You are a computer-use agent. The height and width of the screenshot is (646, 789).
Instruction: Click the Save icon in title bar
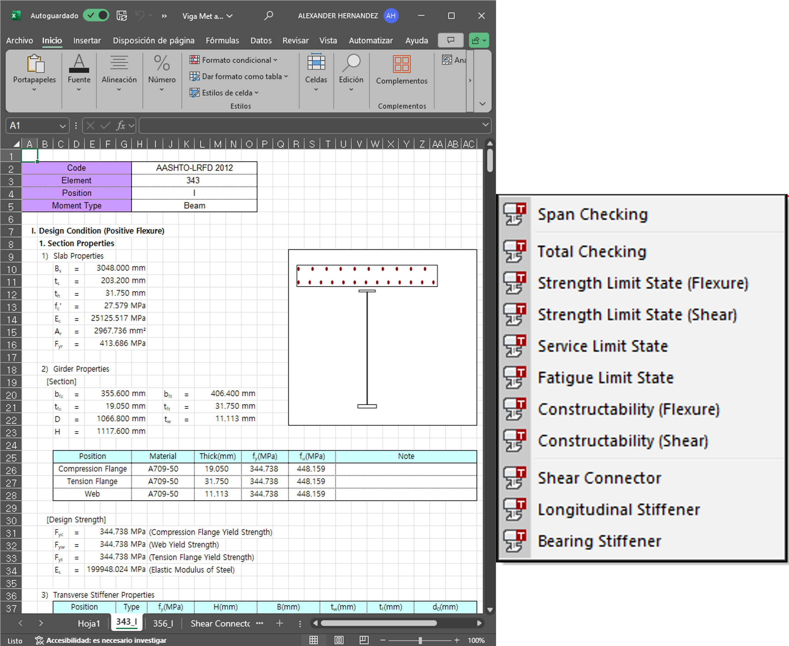[x=122, y=16]
